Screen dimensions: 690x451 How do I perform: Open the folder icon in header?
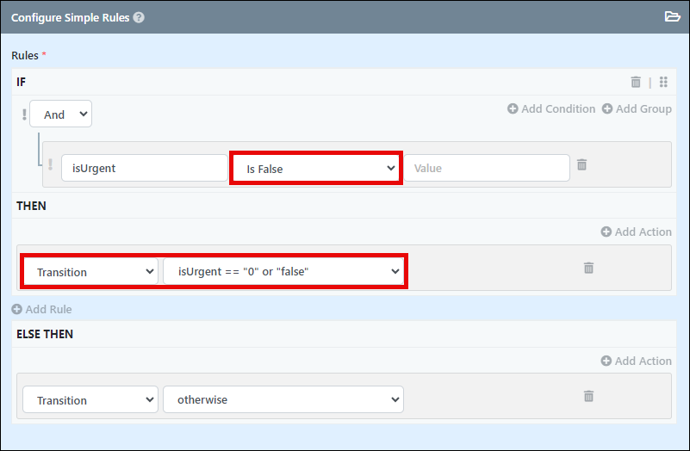[x=672, y=16]
